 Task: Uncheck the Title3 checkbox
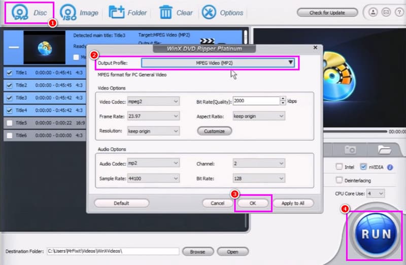[10, 98]
